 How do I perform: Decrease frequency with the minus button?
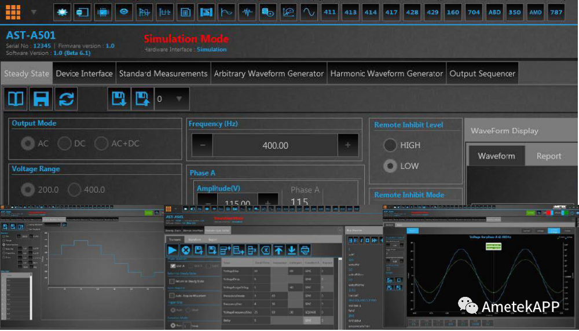point(202,145)
